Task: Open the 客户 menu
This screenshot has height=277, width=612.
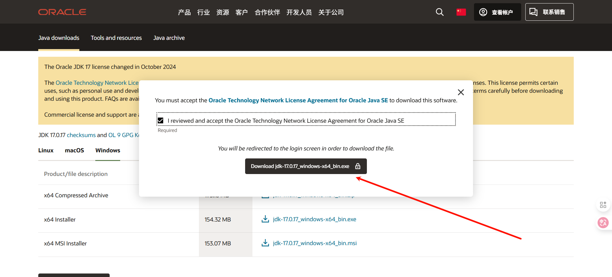Action: point(242,12)
